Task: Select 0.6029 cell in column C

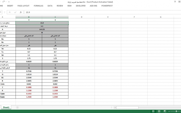Action: tap(55, 62)
